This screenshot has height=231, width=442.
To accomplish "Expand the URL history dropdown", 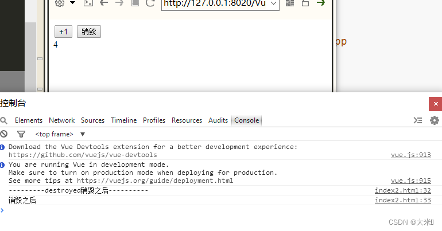I will point(273,3).
